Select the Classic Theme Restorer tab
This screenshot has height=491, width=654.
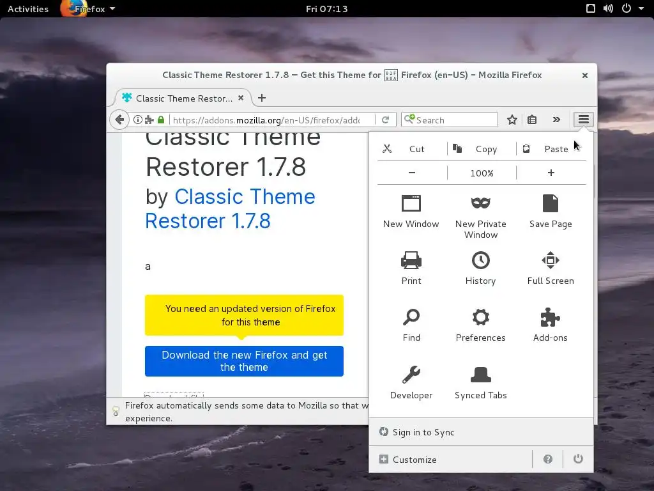(x=183, y=98)
